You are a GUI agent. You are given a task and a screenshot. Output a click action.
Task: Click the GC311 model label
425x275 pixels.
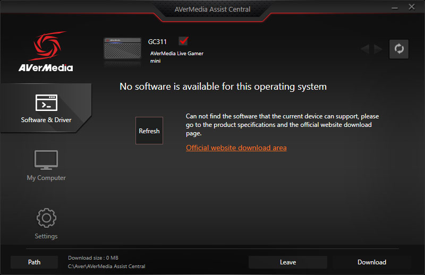pos(157,41)
